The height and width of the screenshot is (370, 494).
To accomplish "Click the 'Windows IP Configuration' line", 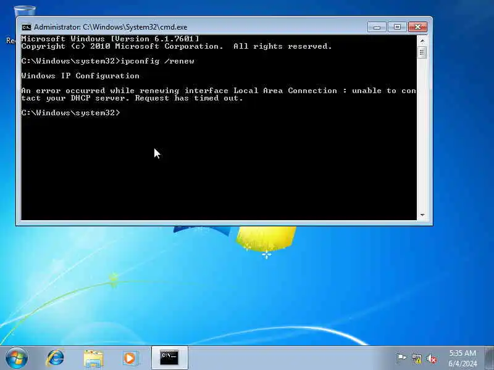I will (80, 76).
